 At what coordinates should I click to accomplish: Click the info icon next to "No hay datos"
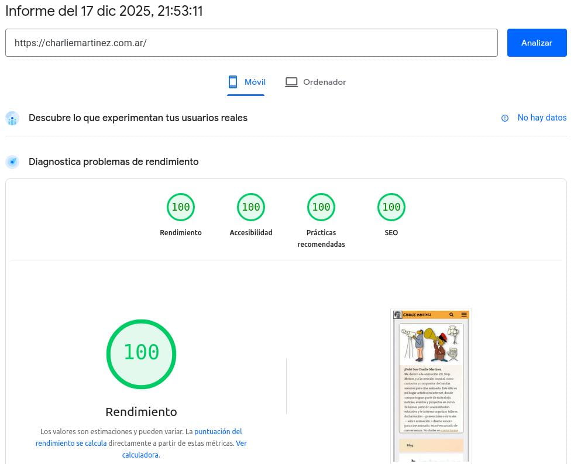(505, 118)
